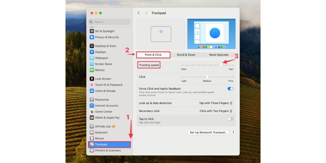Click the Wallet & Apple Pay icon
Image resolution: width=326 pixels, height=163 pixels.
92,118
